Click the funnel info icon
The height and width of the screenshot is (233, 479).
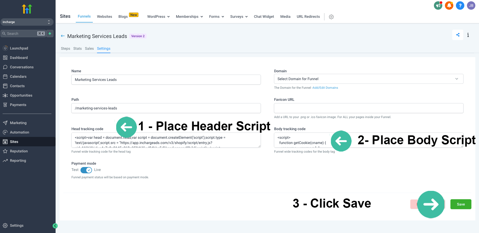[x=468, y=35]
